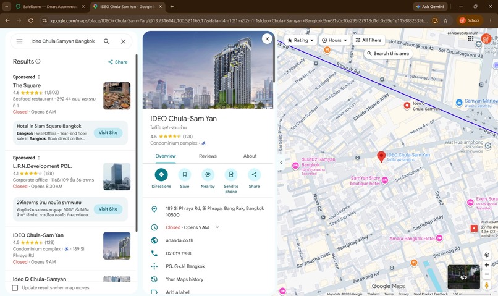Switch to SafeRoom browser tab

(50, 6)
